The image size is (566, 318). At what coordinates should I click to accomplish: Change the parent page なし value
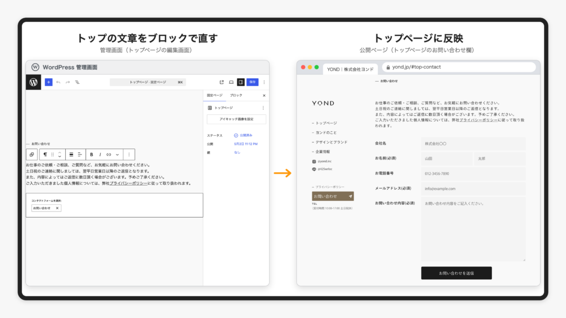click(237, 152)
